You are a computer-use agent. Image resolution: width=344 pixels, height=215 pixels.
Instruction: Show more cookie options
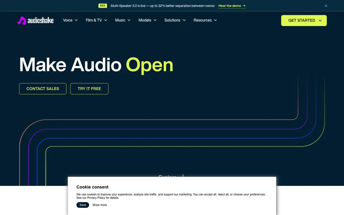(99, 205)
